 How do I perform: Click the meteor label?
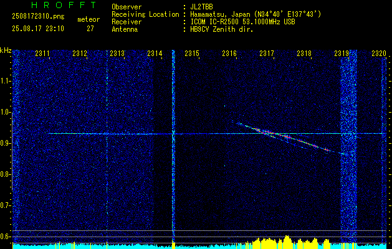(88, 19)
